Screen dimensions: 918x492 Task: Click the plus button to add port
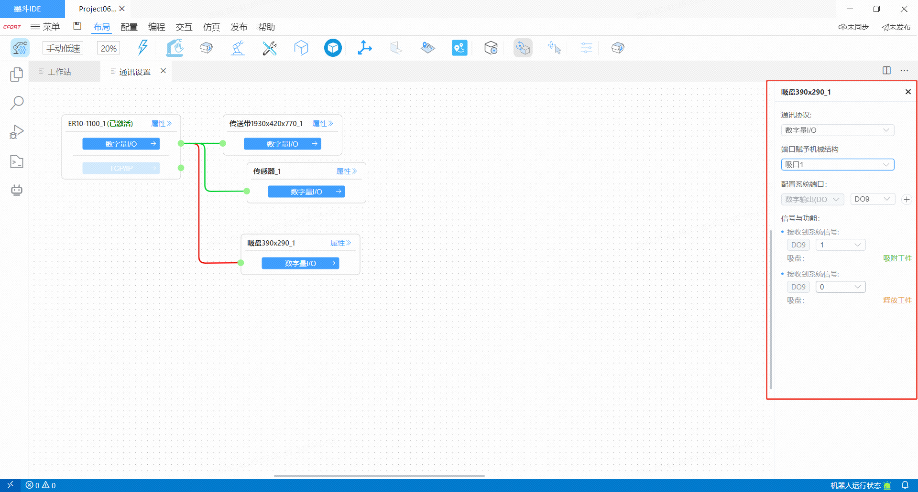coord(907,200)
